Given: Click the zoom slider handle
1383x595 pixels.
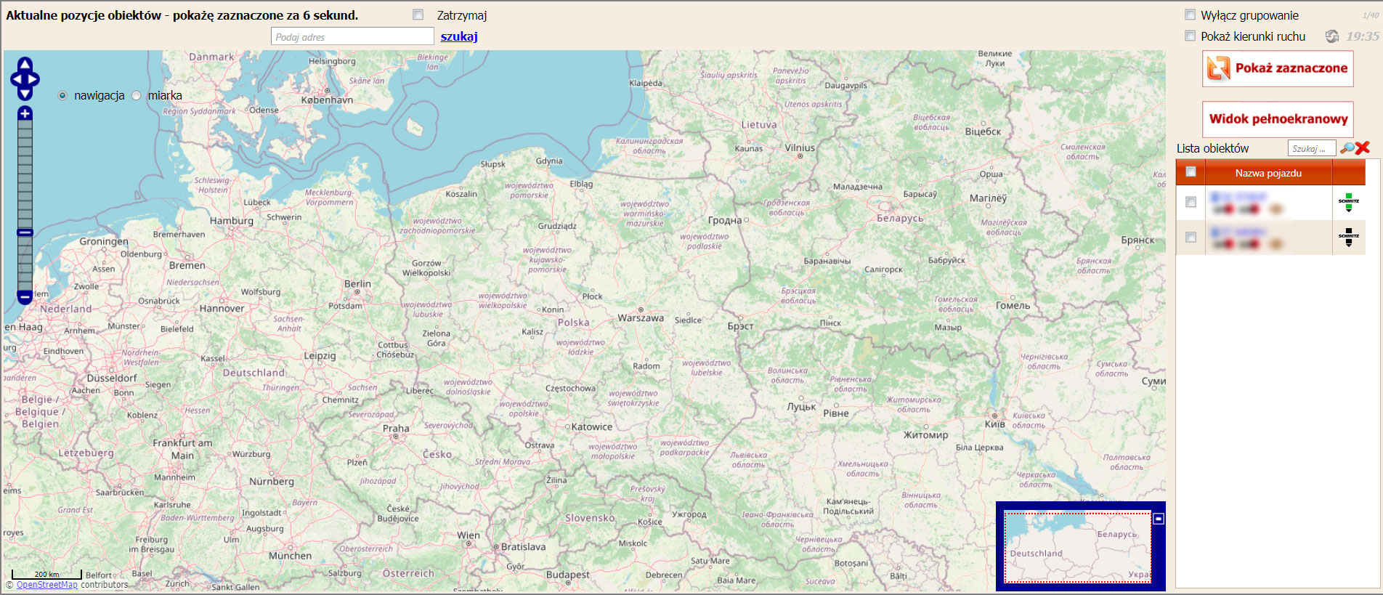Looking at the screenshot, I should [x=25, y=232].
